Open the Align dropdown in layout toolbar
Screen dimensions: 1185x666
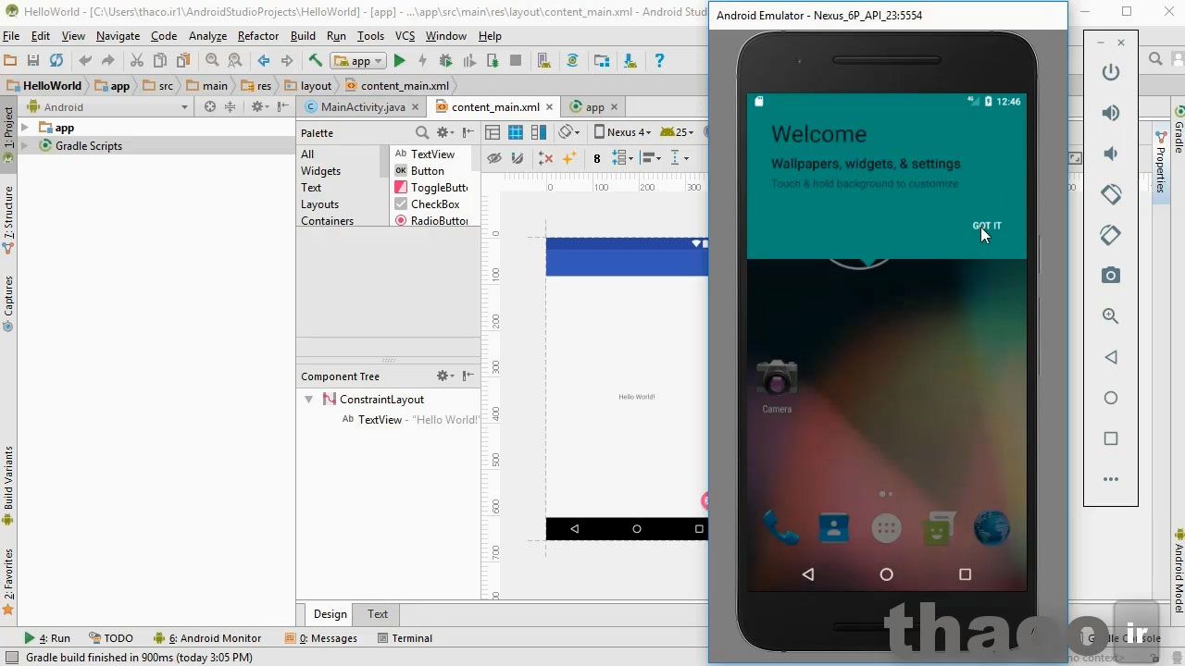[650, 158]
